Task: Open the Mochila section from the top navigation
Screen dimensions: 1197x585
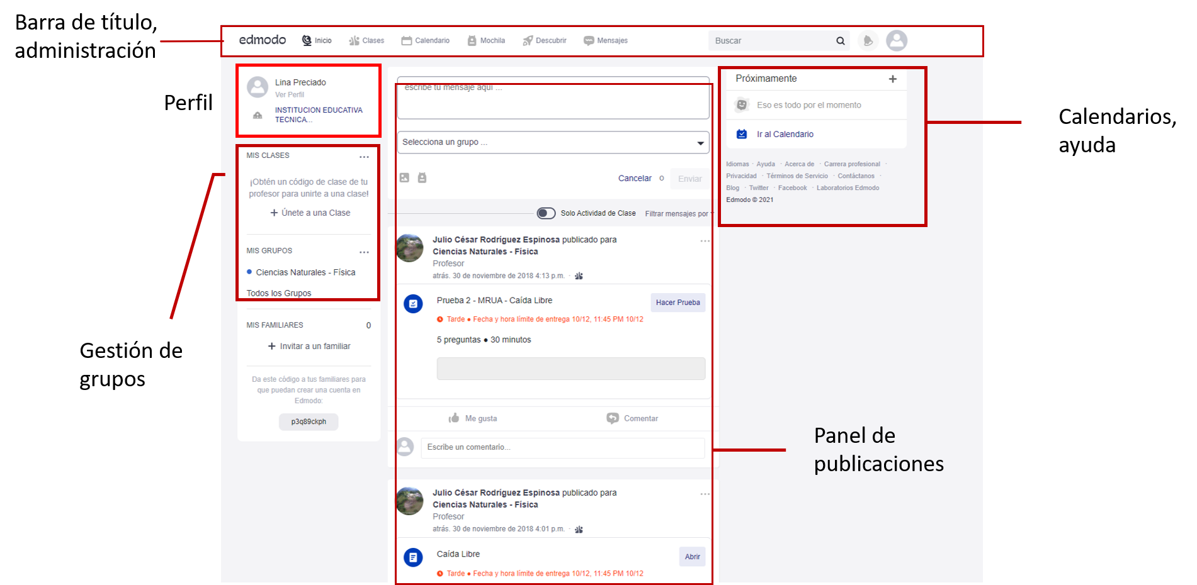Action: pyautogui.click(x=485, y=40)
